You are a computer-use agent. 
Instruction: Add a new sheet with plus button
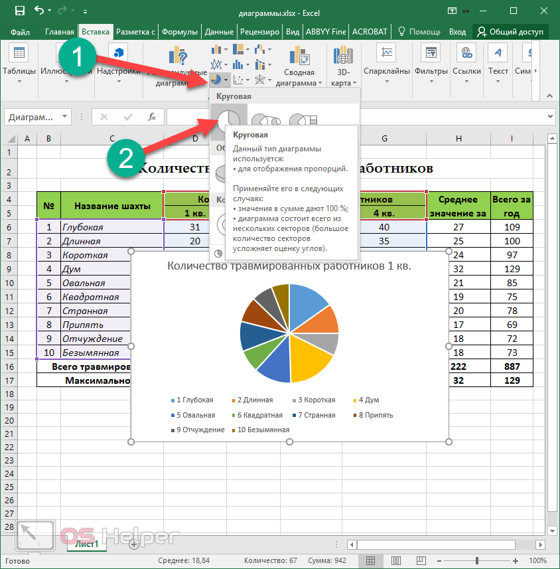[x=133, y=544]
